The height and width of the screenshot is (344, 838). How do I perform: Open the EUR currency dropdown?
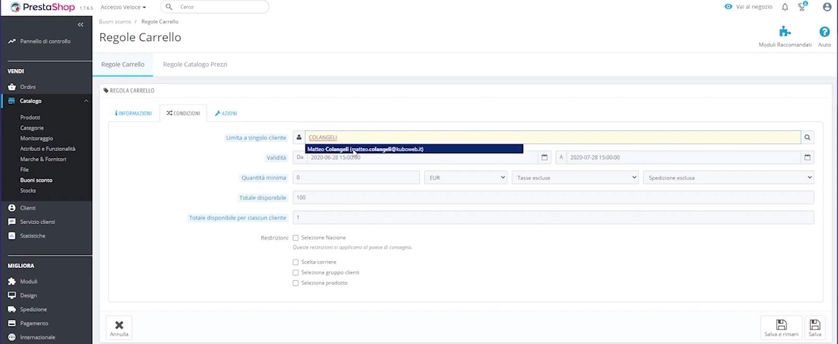(465, 178)
